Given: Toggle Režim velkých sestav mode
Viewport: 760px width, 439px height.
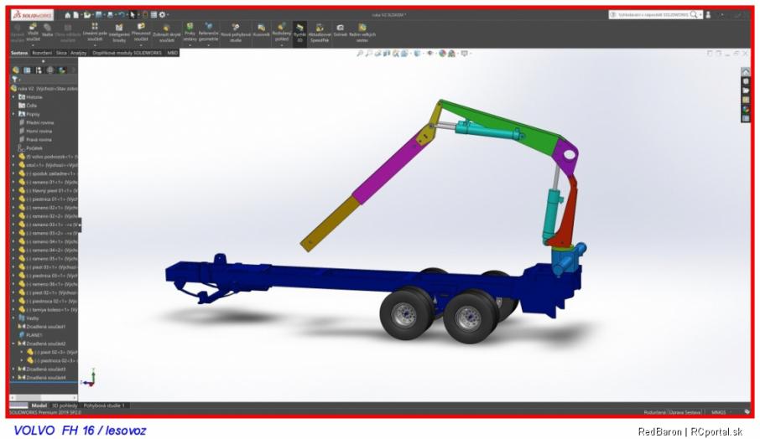Looking at the screenshot, I should [362, 31].
